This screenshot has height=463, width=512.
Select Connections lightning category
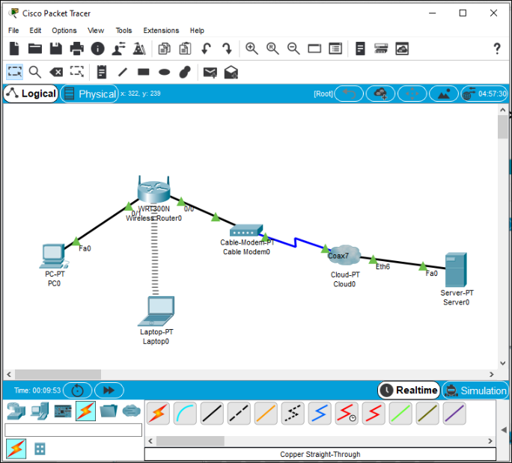[85, 411]
